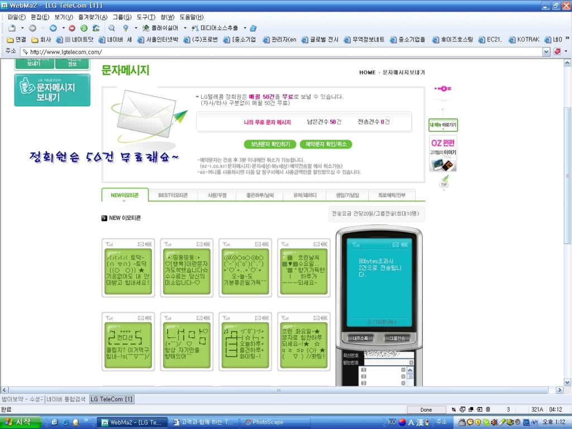Switch to the 사랑/우정 tab
The width and height of the screenshot is (572, 429).
(217, 195)
